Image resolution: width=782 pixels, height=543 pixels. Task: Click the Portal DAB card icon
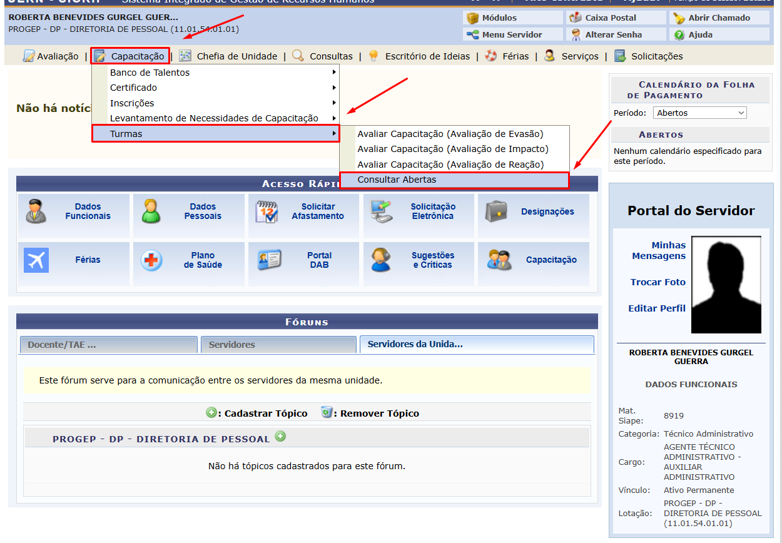pyautogui.click(x=270, y=260)
